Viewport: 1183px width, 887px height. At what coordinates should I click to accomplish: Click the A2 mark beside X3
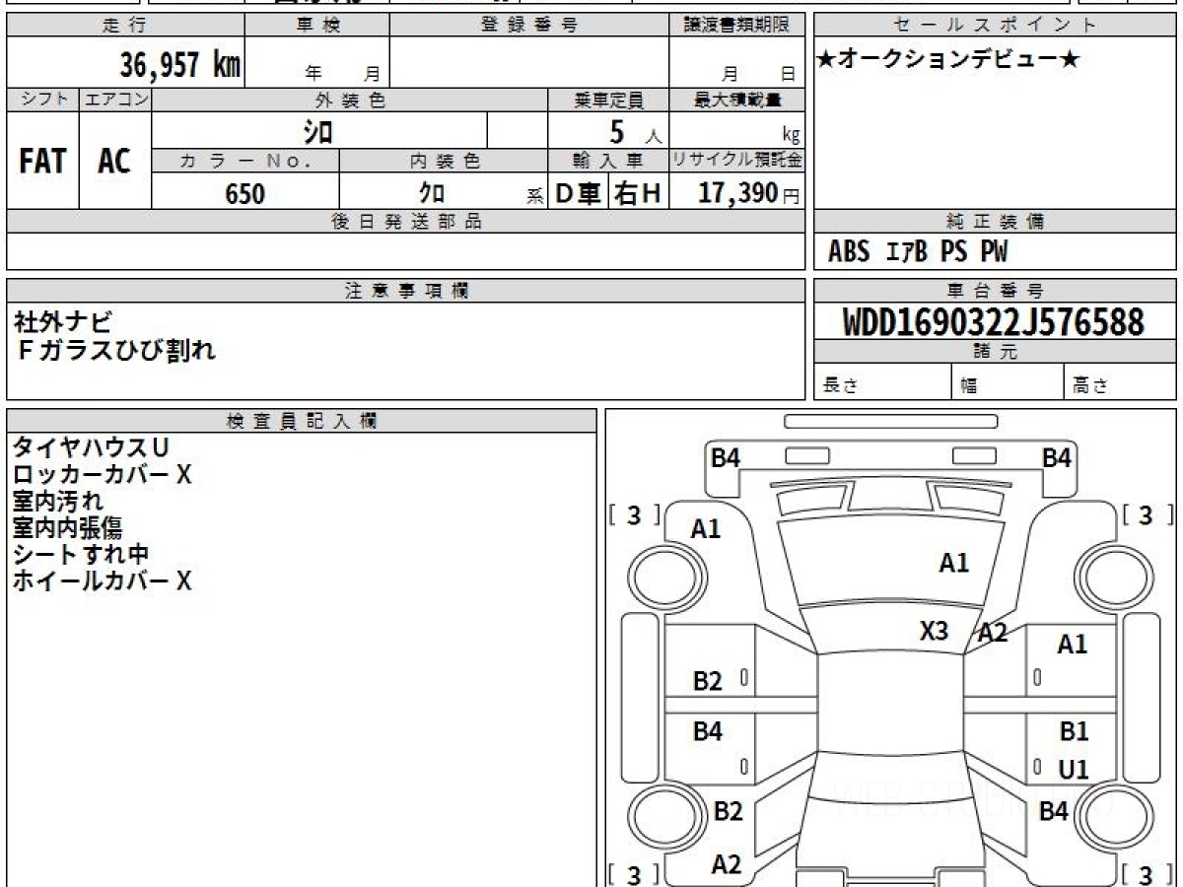pos(993,634)
